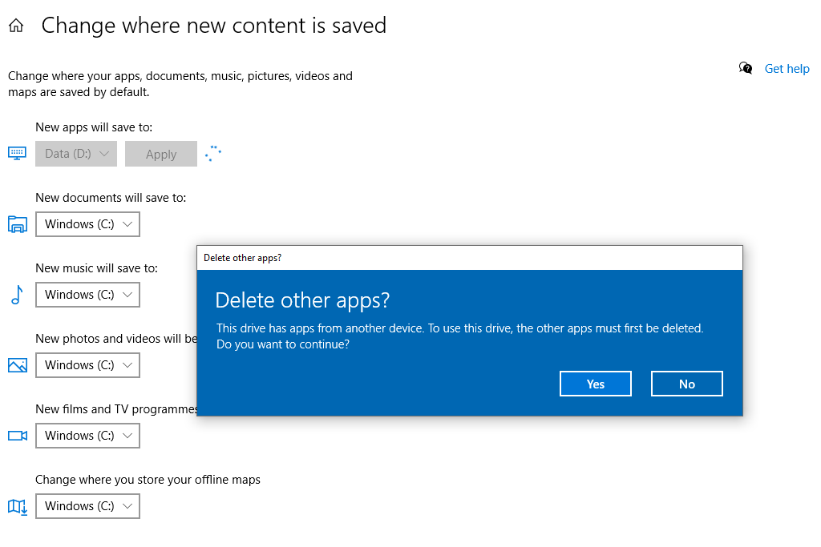Click the music note icon
The image size is (821, 547).
click(x=17, y=295)
